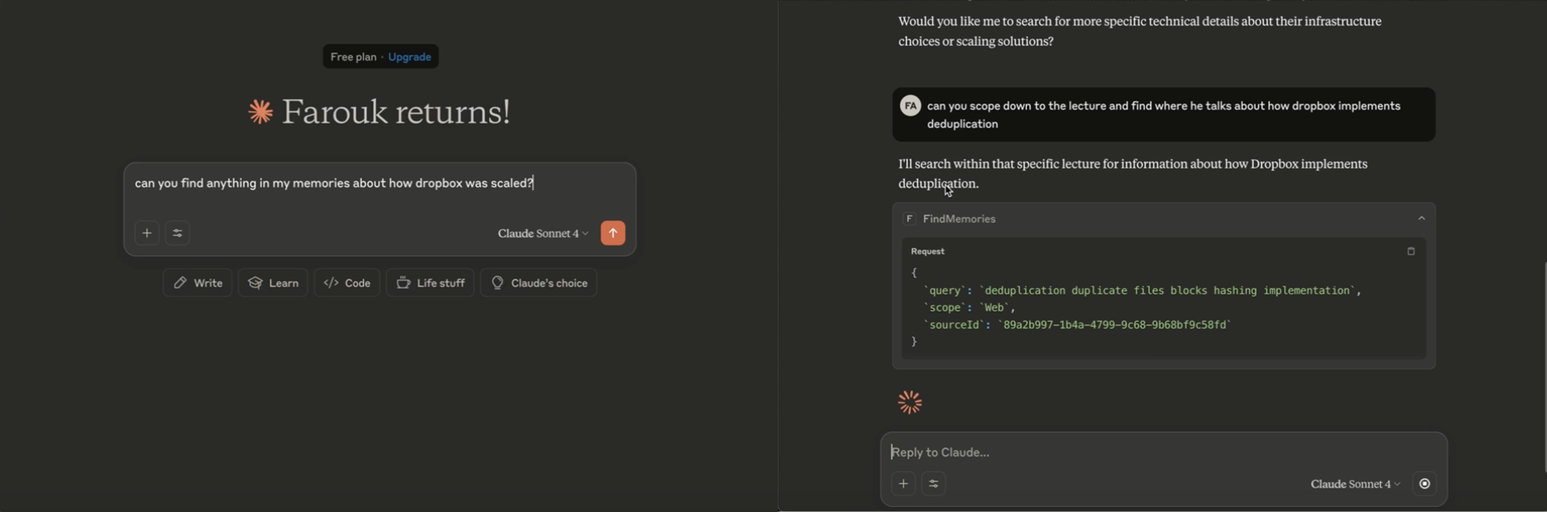Collapse the FindMemories tool block chevron

point(1421,218)
